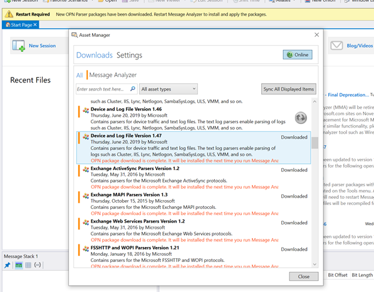Viewport: 374px width, 292px height.
Task: Click the search magnifier icon in Asset Manager
Action: point(133,89)
